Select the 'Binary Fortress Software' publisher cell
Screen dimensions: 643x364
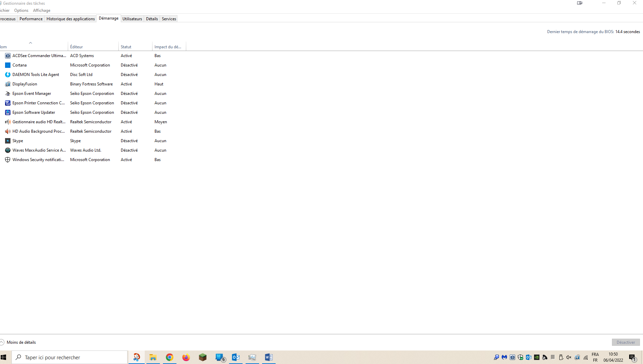point(91,84)
